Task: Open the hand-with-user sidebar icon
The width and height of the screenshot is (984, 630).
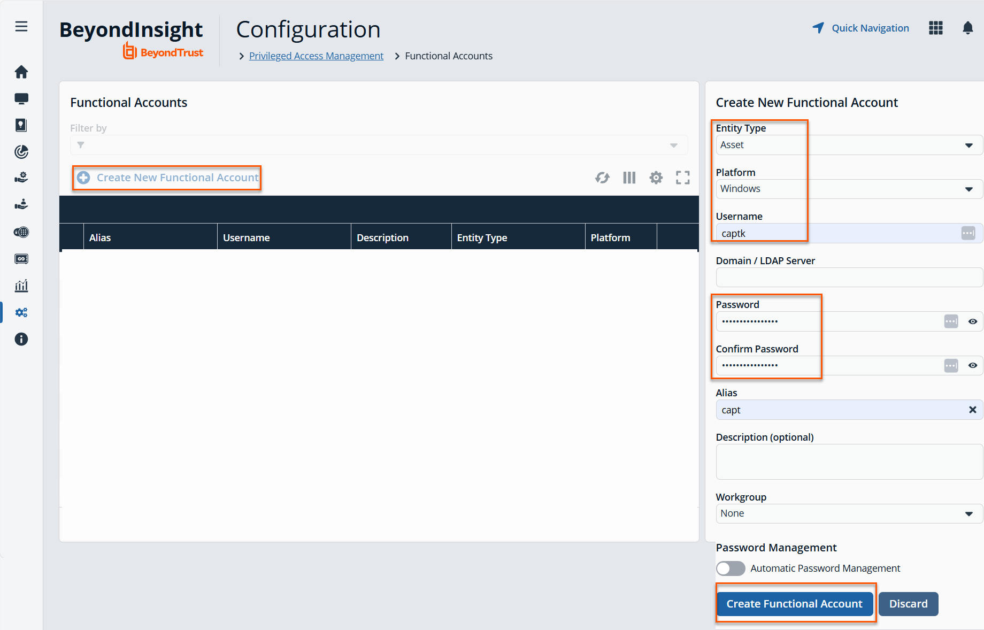Action: coord(21,205)
